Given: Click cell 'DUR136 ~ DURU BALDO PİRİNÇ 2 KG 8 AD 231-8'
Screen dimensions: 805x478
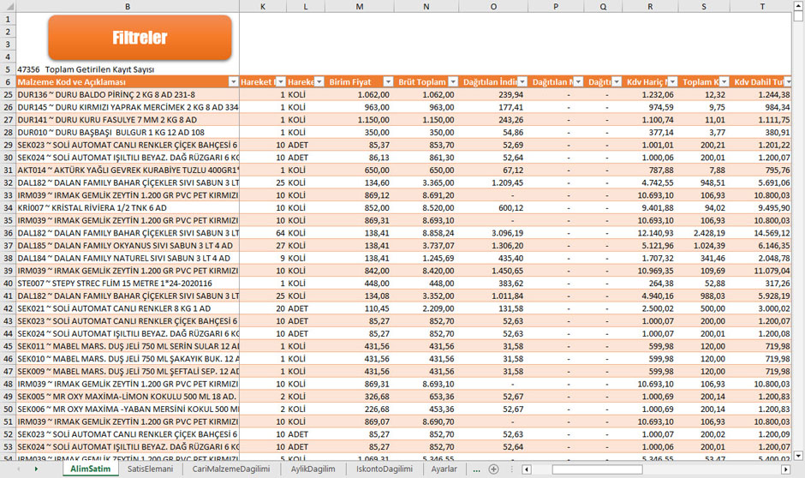Looking at the screenshot, I should (x=128, y=94).
